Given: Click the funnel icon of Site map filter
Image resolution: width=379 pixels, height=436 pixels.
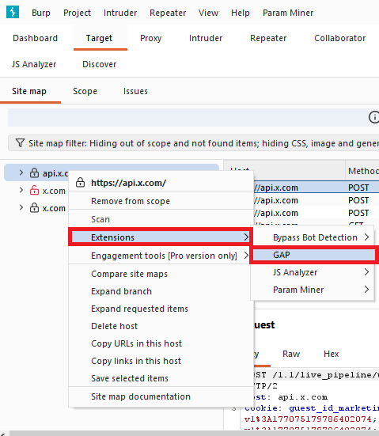Looking at the screenshot, I should pos(20,143).
